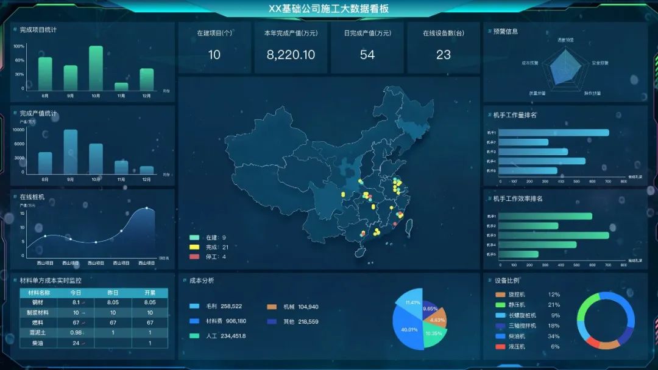Click the Taiwan island on the map
Viewport: 658px width, 370px height.
pos(409,228)
